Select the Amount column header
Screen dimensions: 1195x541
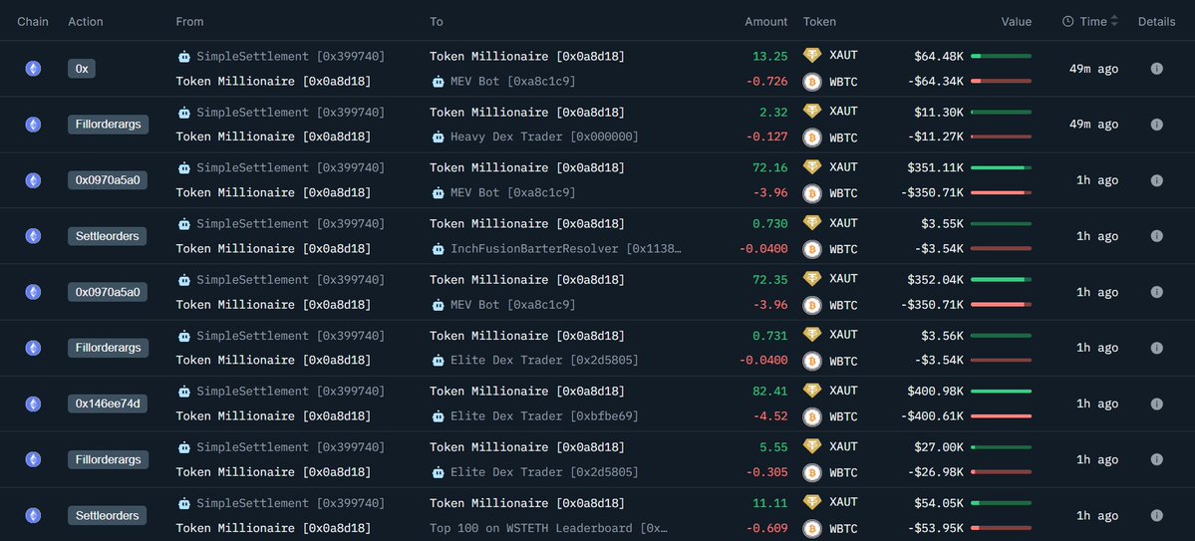(x=765, y=21)
